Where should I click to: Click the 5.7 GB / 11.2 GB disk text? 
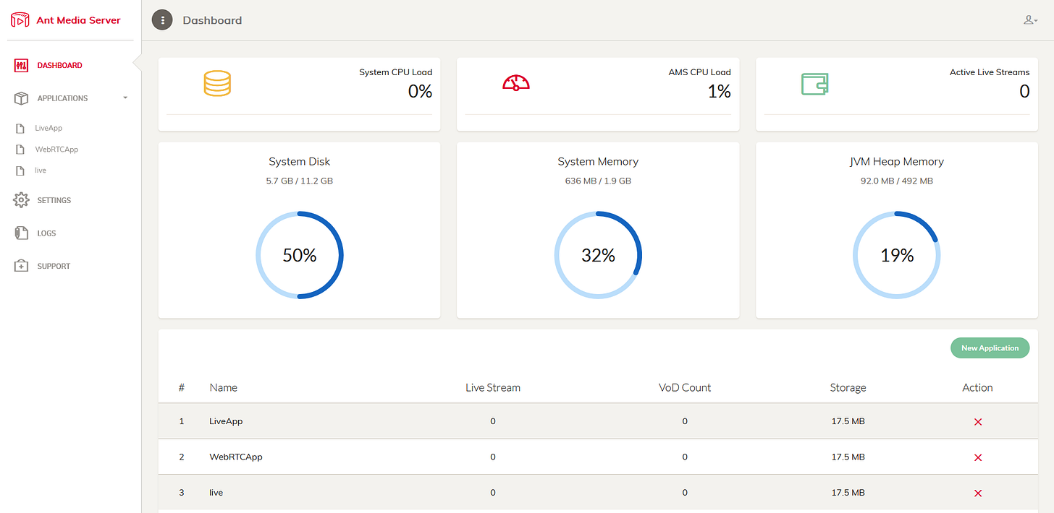(299, 181)
